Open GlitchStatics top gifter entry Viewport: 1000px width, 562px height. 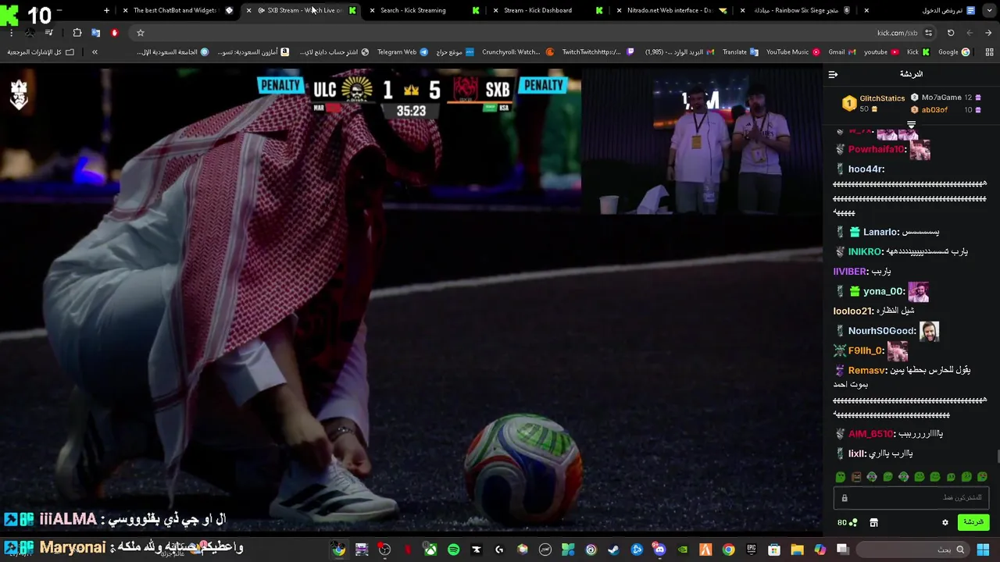[874, 103]
